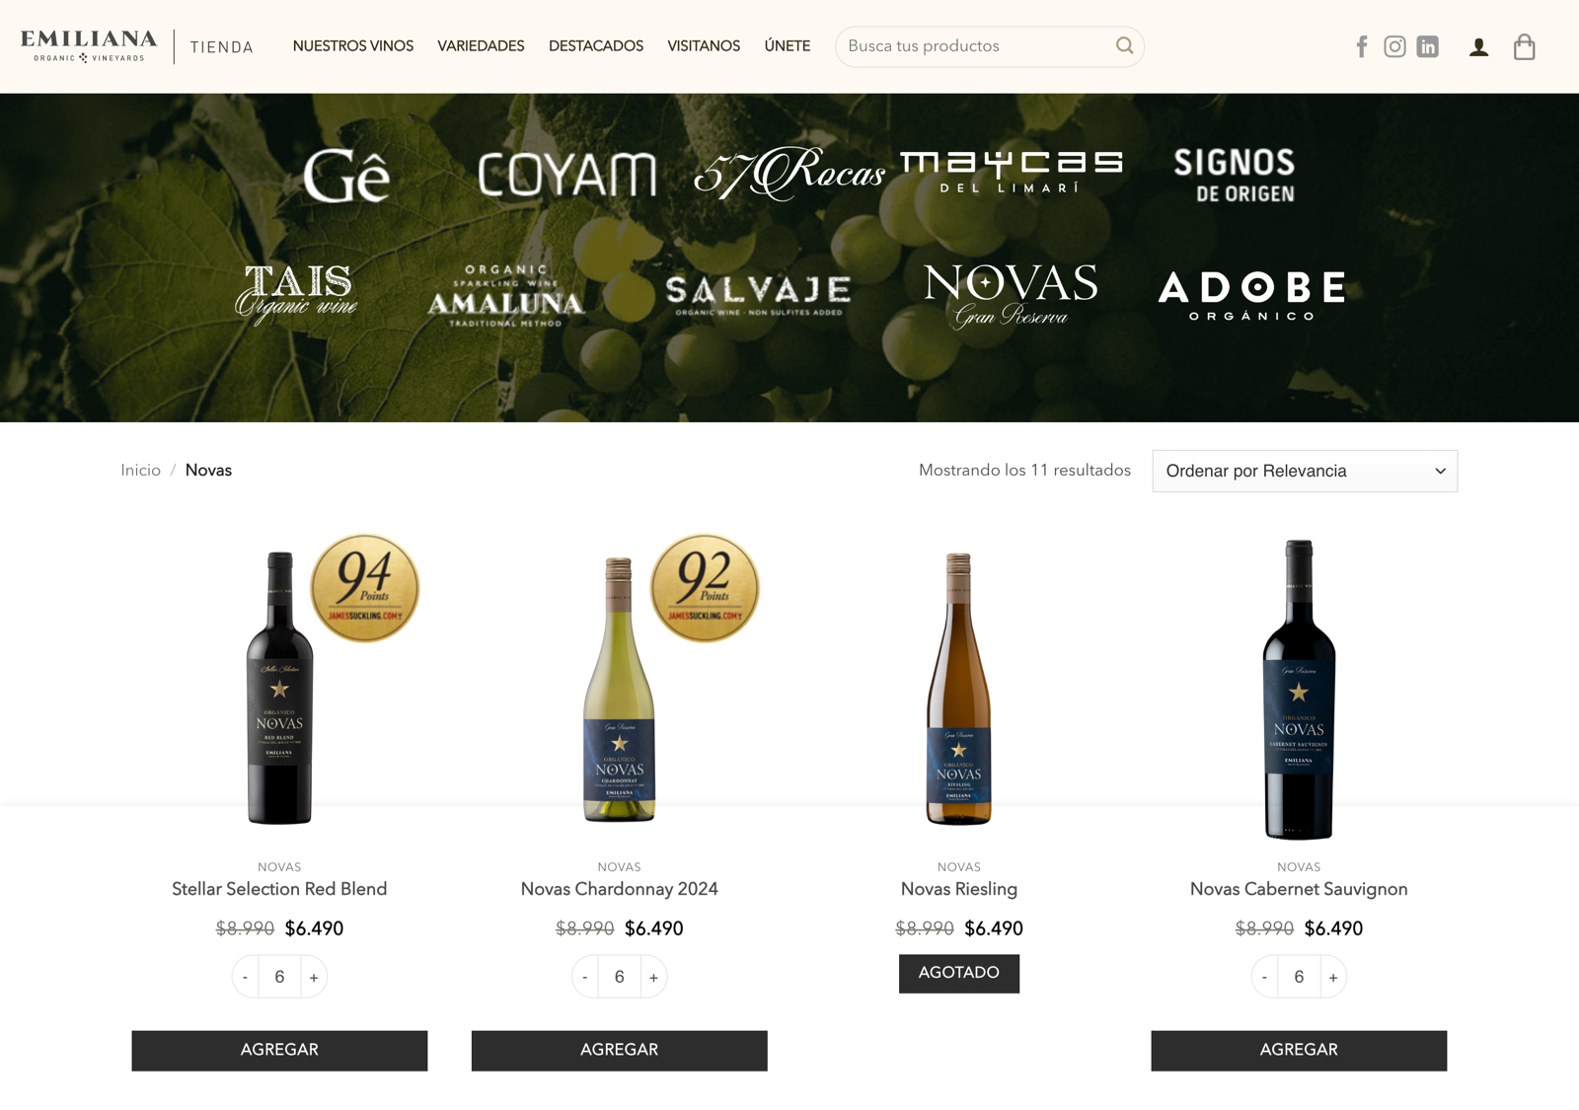
Task: Select the Coyam brand logo
Action: (x=567, y=175)
